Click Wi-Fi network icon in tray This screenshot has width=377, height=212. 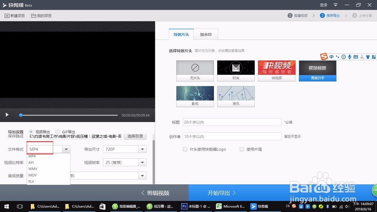click(x=341, y=206)
